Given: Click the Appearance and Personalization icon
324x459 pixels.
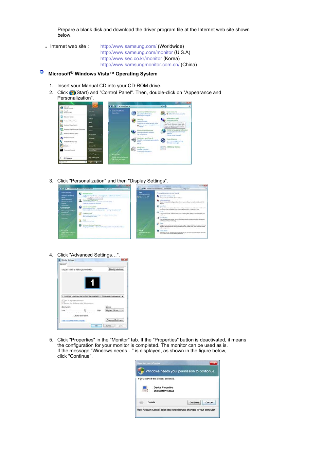Looking at the screenshot, I should pos(163,120).
